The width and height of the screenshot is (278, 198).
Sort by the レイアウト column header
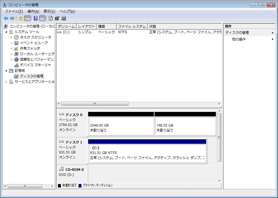86,27
